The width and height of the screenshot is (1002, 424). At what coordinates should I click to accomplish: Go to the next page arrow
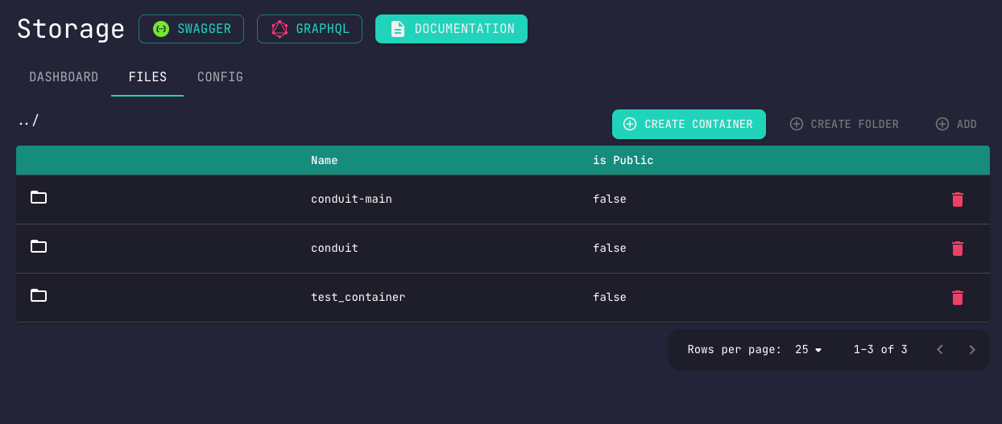[x=972, y=350]
